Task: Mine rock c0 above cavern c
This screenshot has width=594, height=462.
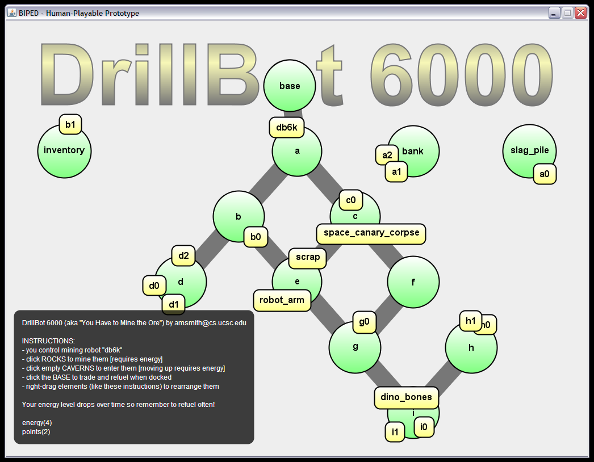Action: tap(350, 200)
